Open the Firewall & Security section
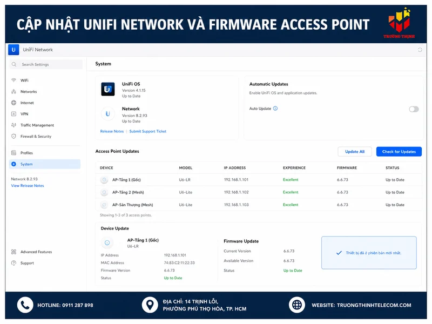The image size is (432, 324). [45, 137]
